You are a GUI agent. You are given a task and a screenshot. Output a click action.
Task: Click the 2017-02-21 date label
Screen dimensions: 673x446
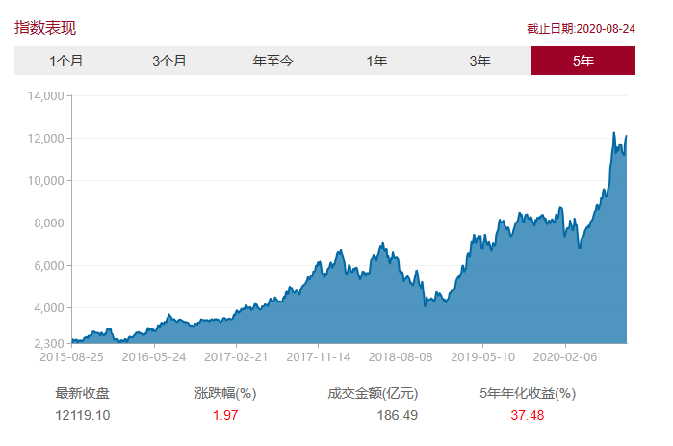[236, 357]
